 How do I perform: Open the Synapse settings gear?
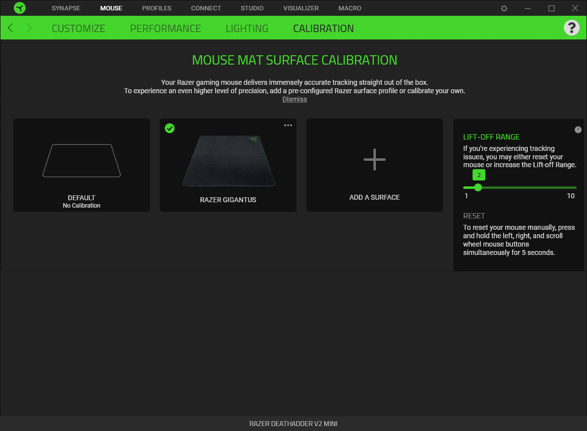coord(504,8)
